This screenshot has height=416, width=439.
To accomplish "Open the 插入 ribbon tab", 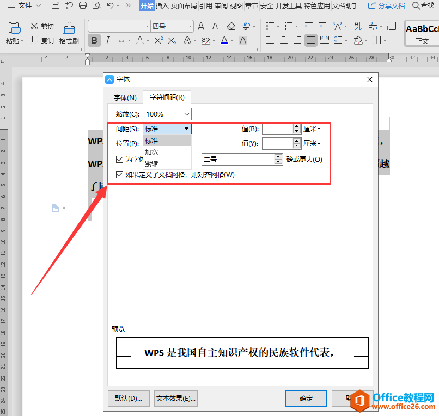I will (x=162, y=5).
